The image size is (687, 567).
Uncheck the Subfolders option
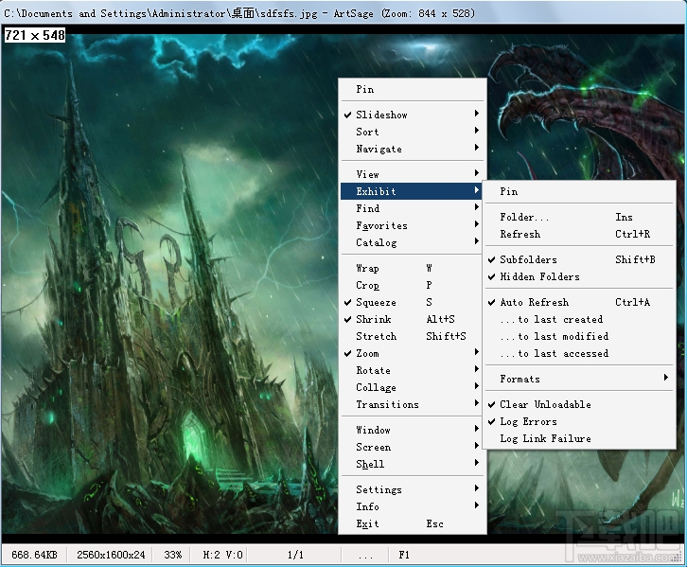[579, 259]
